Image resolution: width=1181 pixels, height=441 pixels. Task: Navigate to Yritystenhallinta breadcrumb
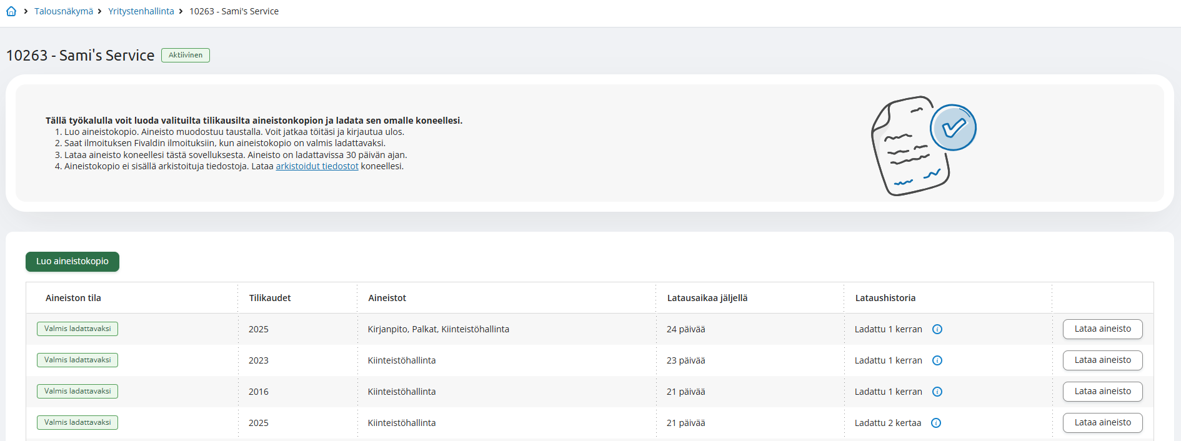(141, 11)
